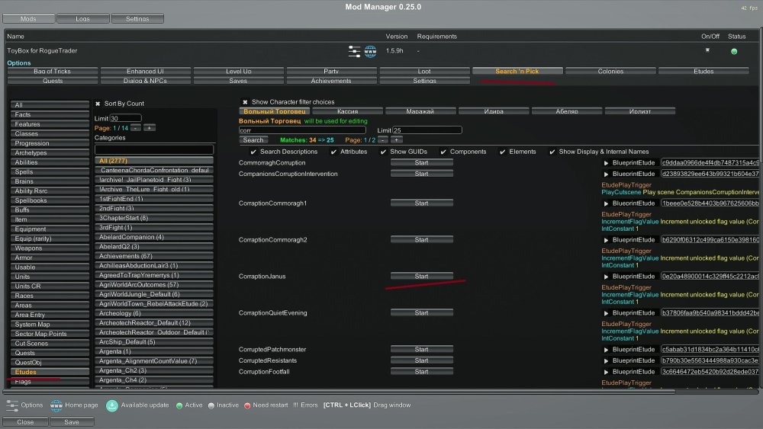Click the Available update download icon

(112, 405)
